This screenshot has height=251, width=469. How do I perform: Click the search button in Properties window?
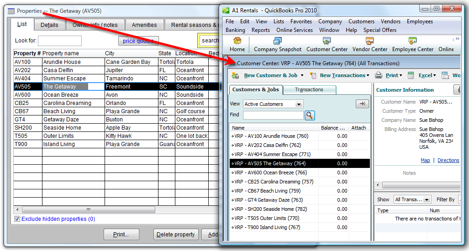tap(209, 41)
